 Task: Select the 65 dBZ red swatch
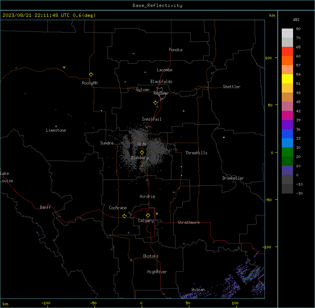pyautogui.click(x=287, y=51)
